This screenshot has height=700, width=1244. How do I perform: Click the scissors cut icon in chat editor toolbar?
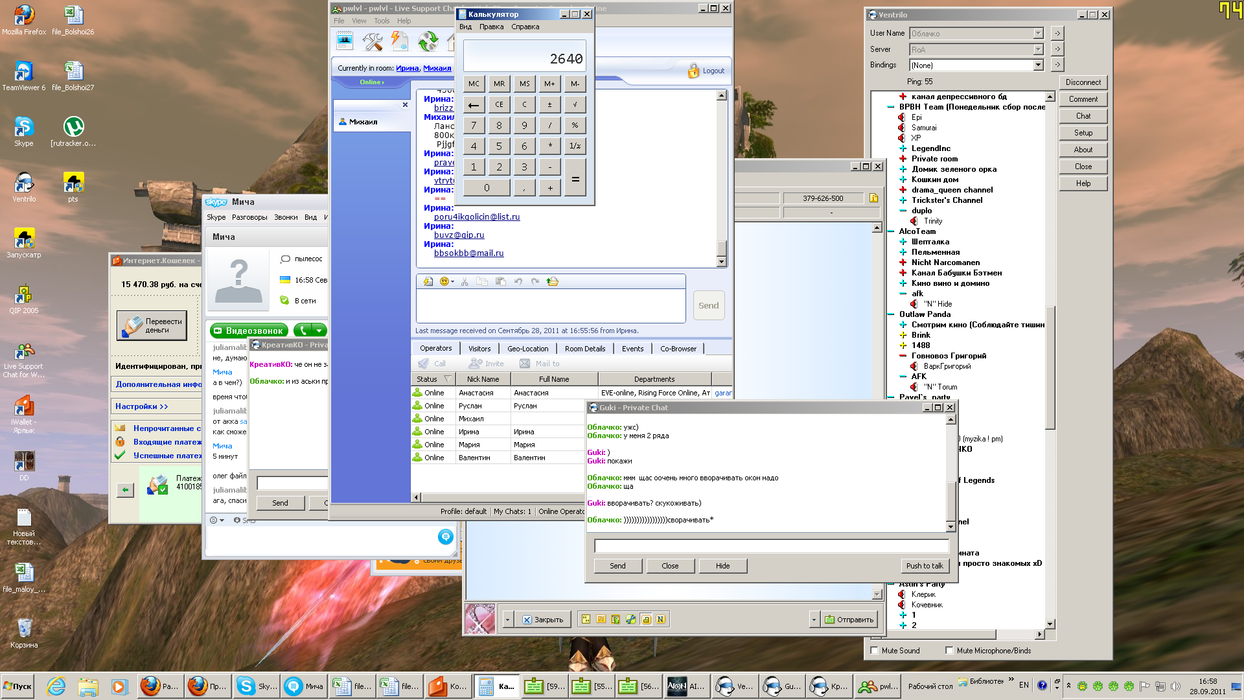pos(465,281)
